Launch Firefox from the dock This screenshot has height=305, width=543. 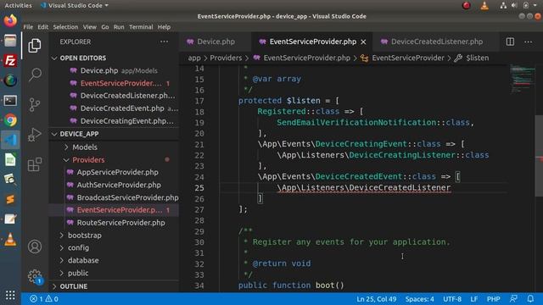coord(10,20)
